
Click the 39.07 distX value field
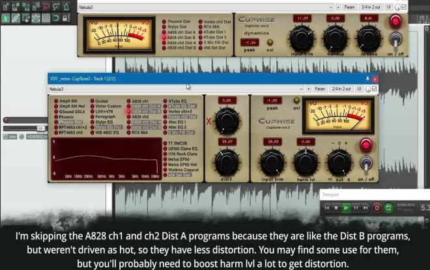(227, 142)
